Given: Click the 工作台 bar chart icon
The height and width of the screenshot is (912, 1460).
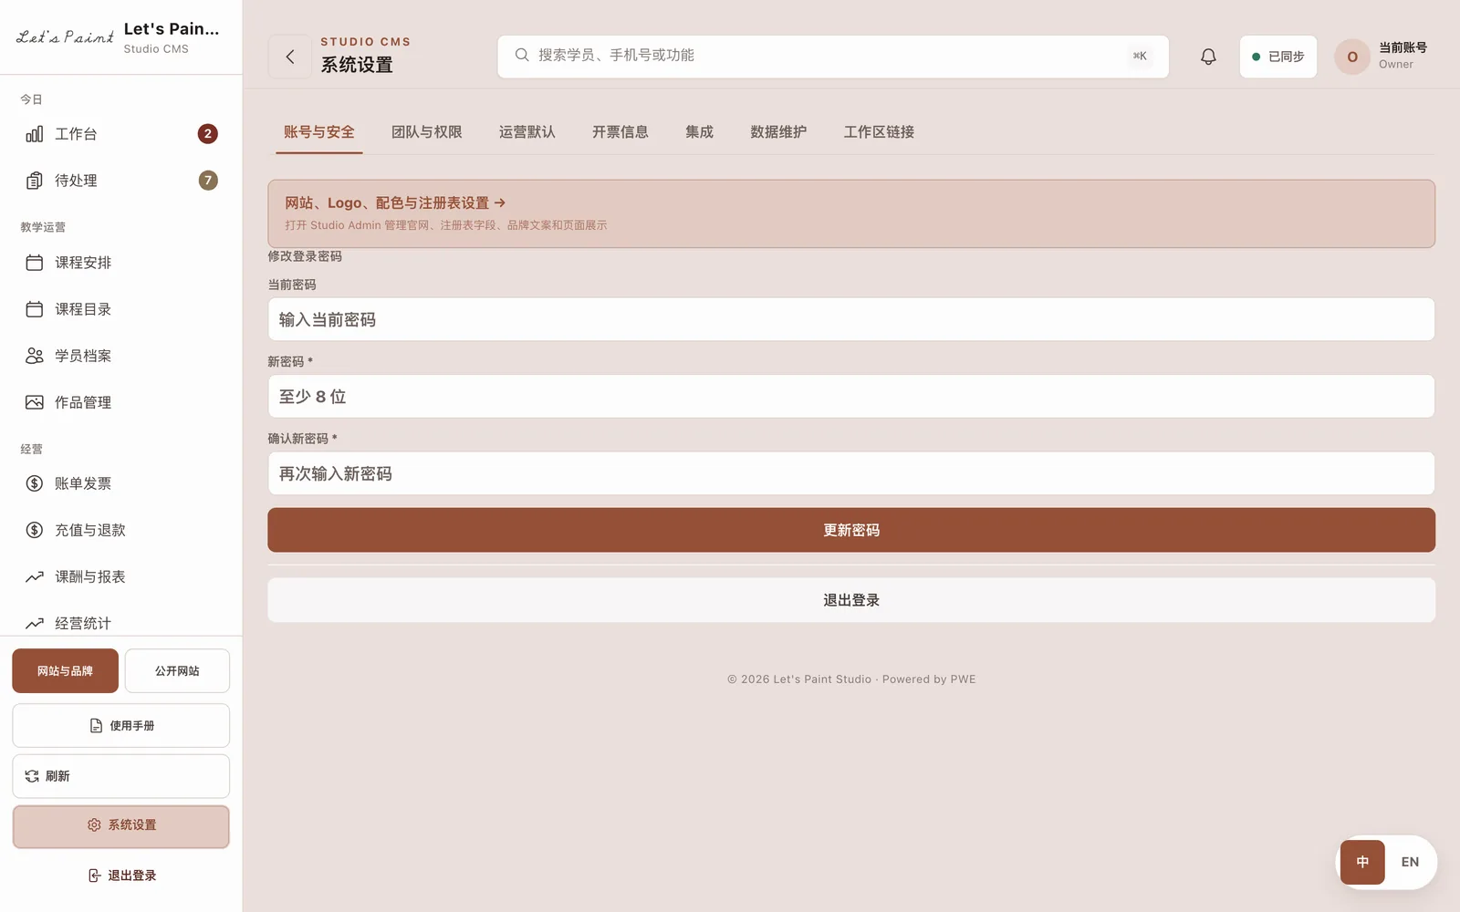Looking at the screenshot, I should point(35,134).
